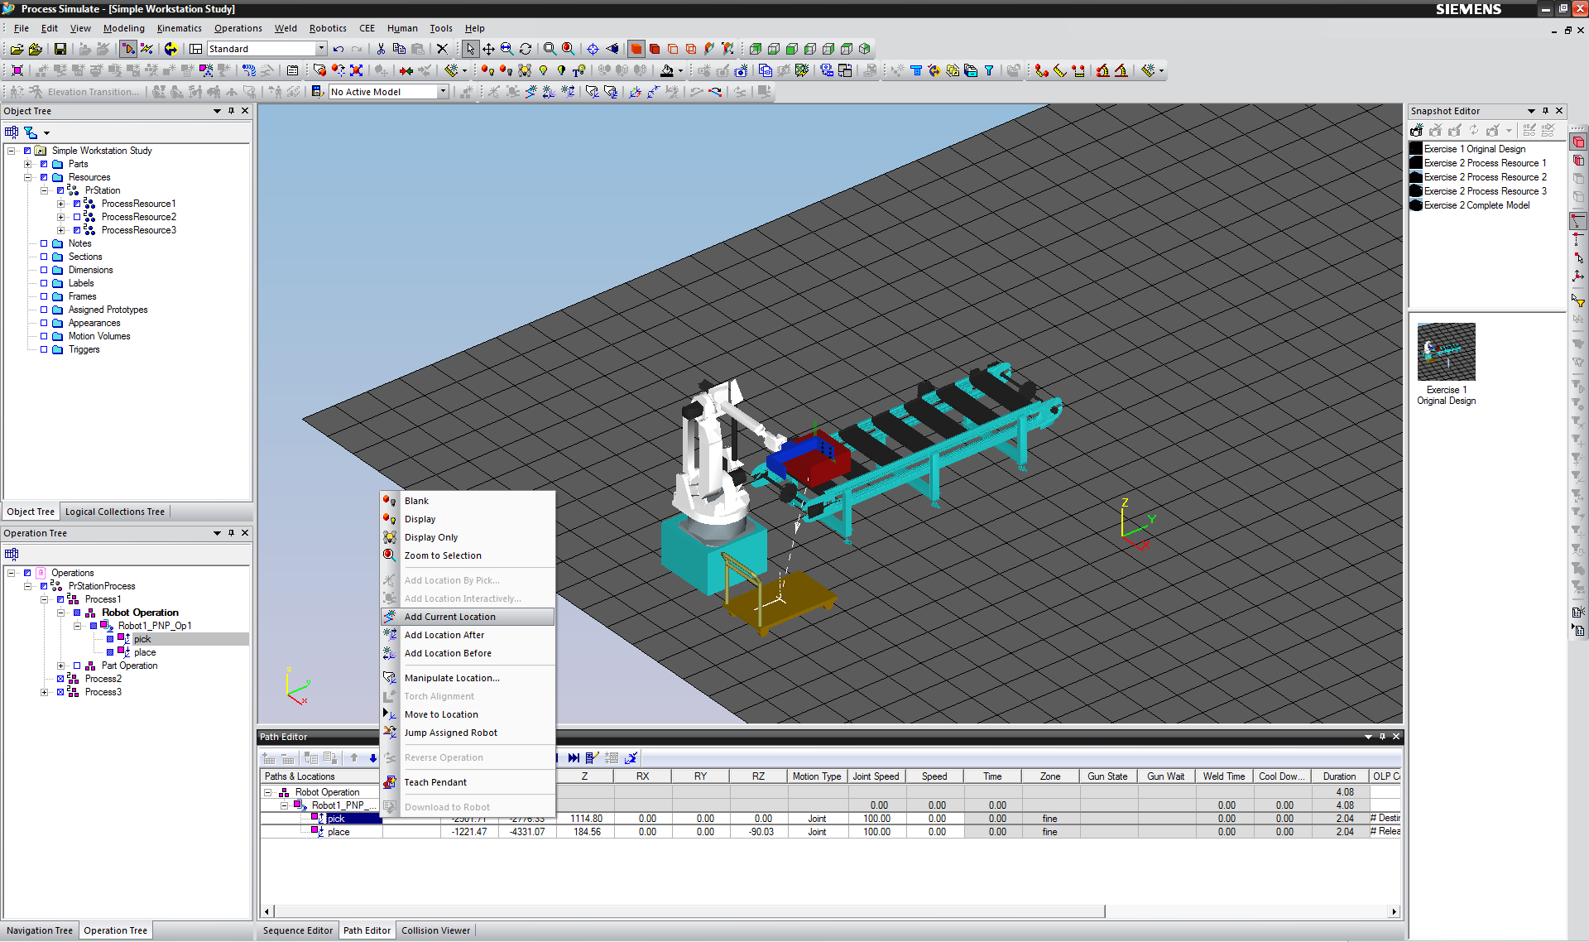Viewport: 1589px width, 942px height.
Task: Click the Rotate view tool
Action: (525, 49)
